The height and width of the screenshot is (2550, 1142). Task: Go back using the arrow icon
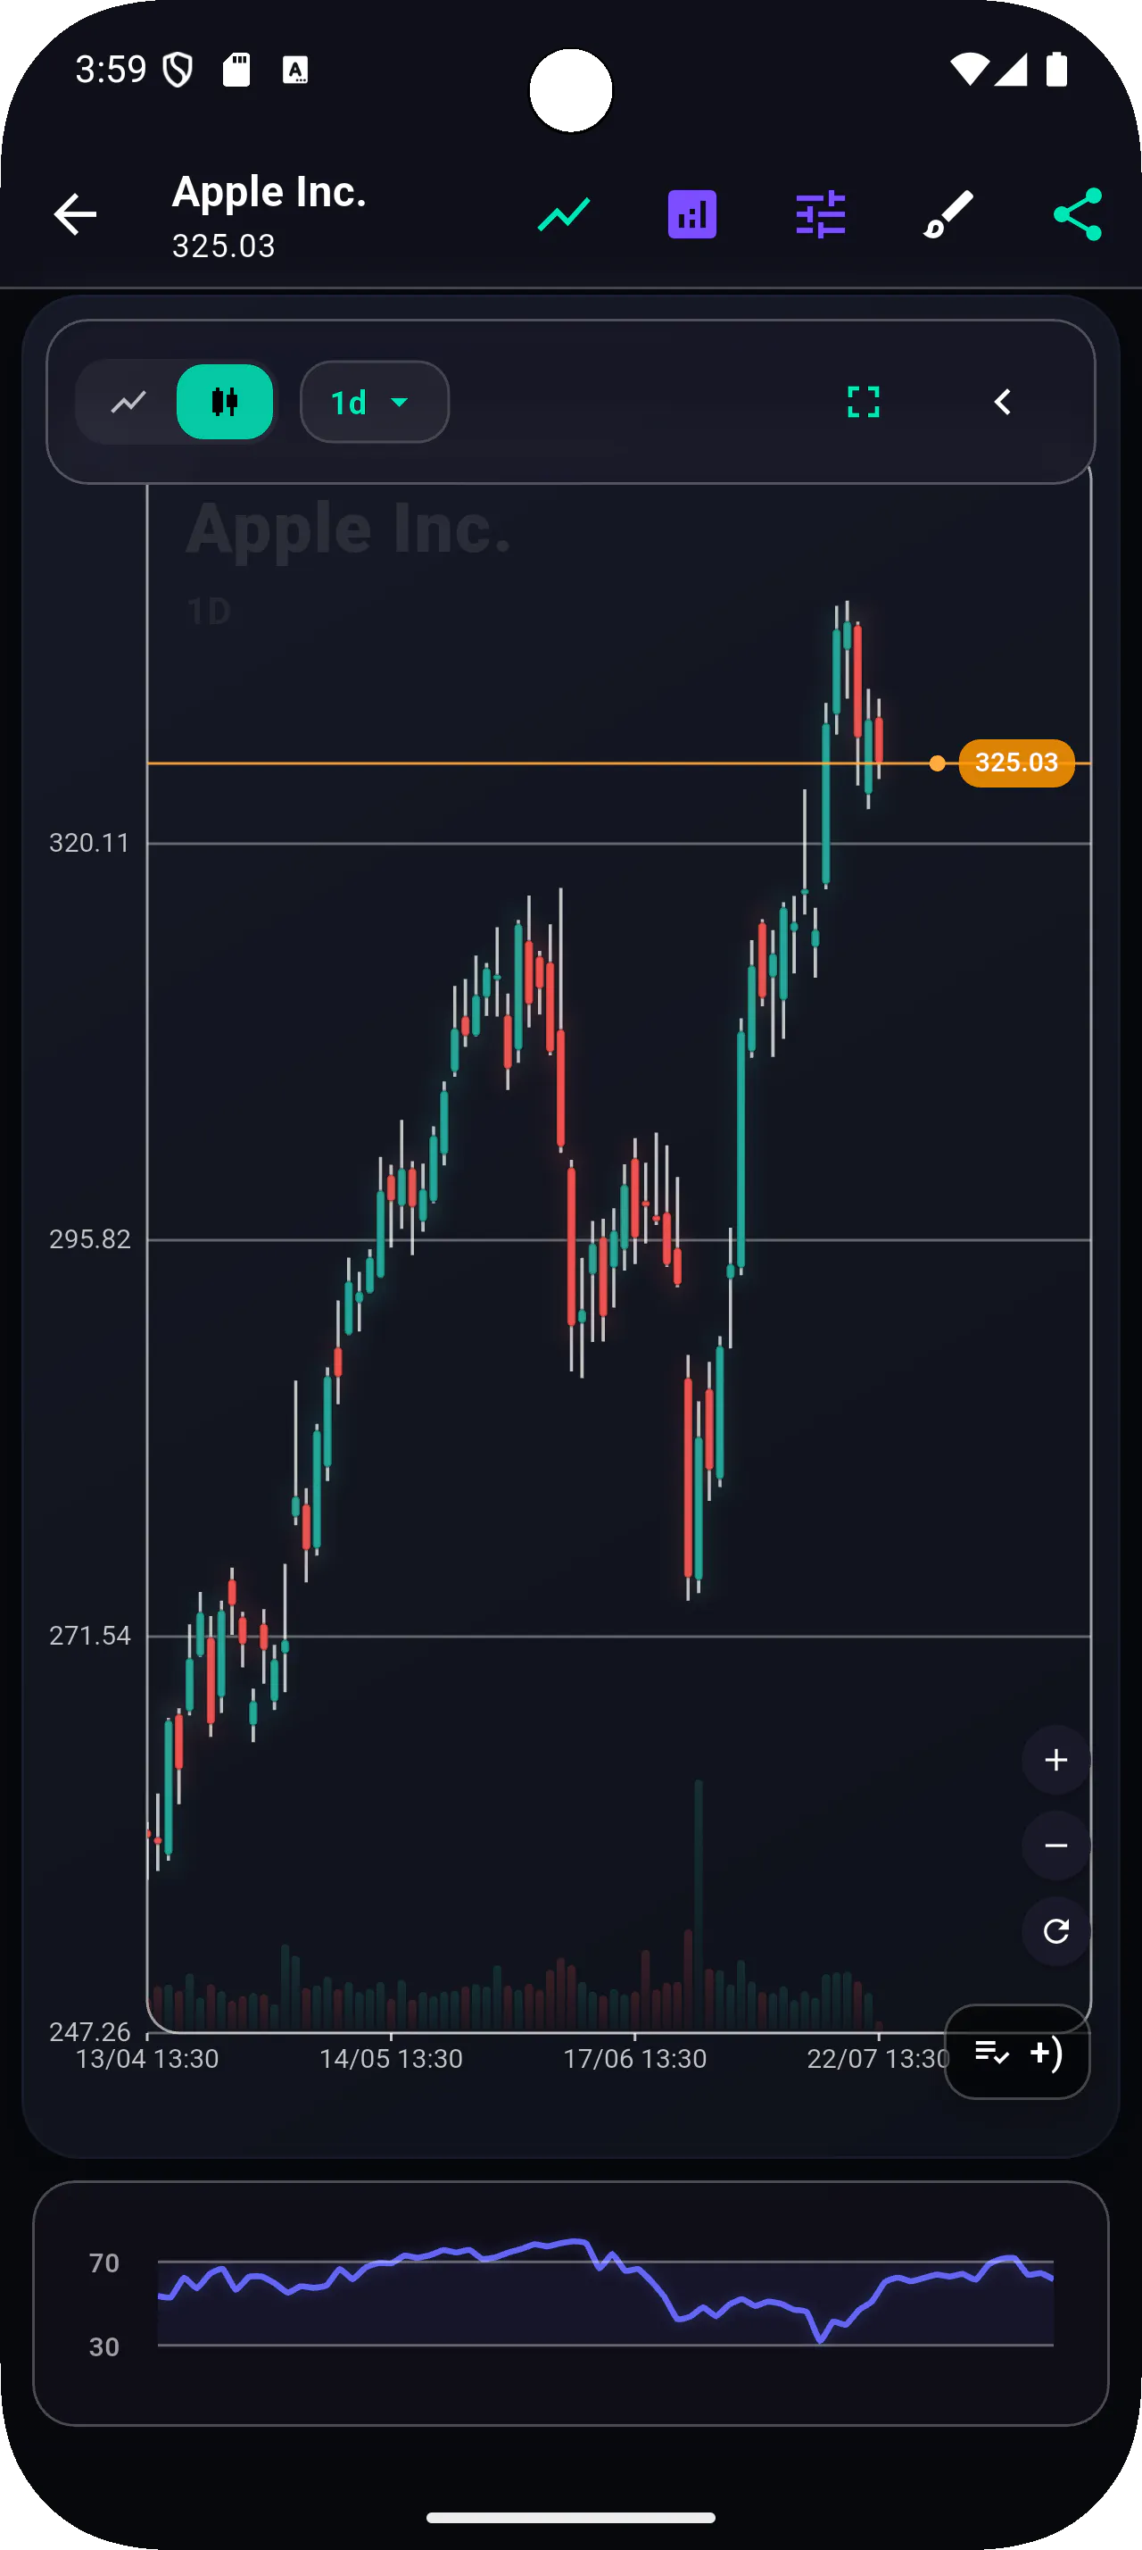point(75,213)
